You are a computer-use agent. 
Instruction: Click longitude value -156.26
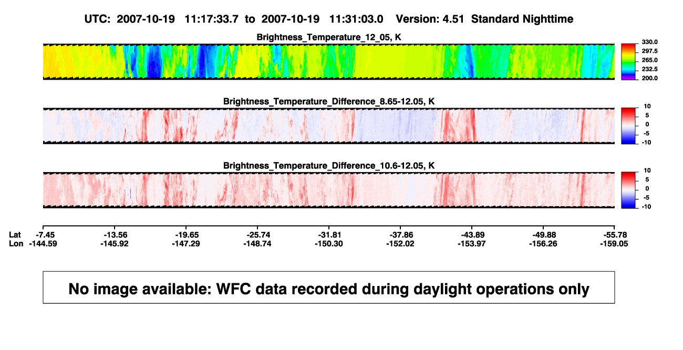[544, 243]
